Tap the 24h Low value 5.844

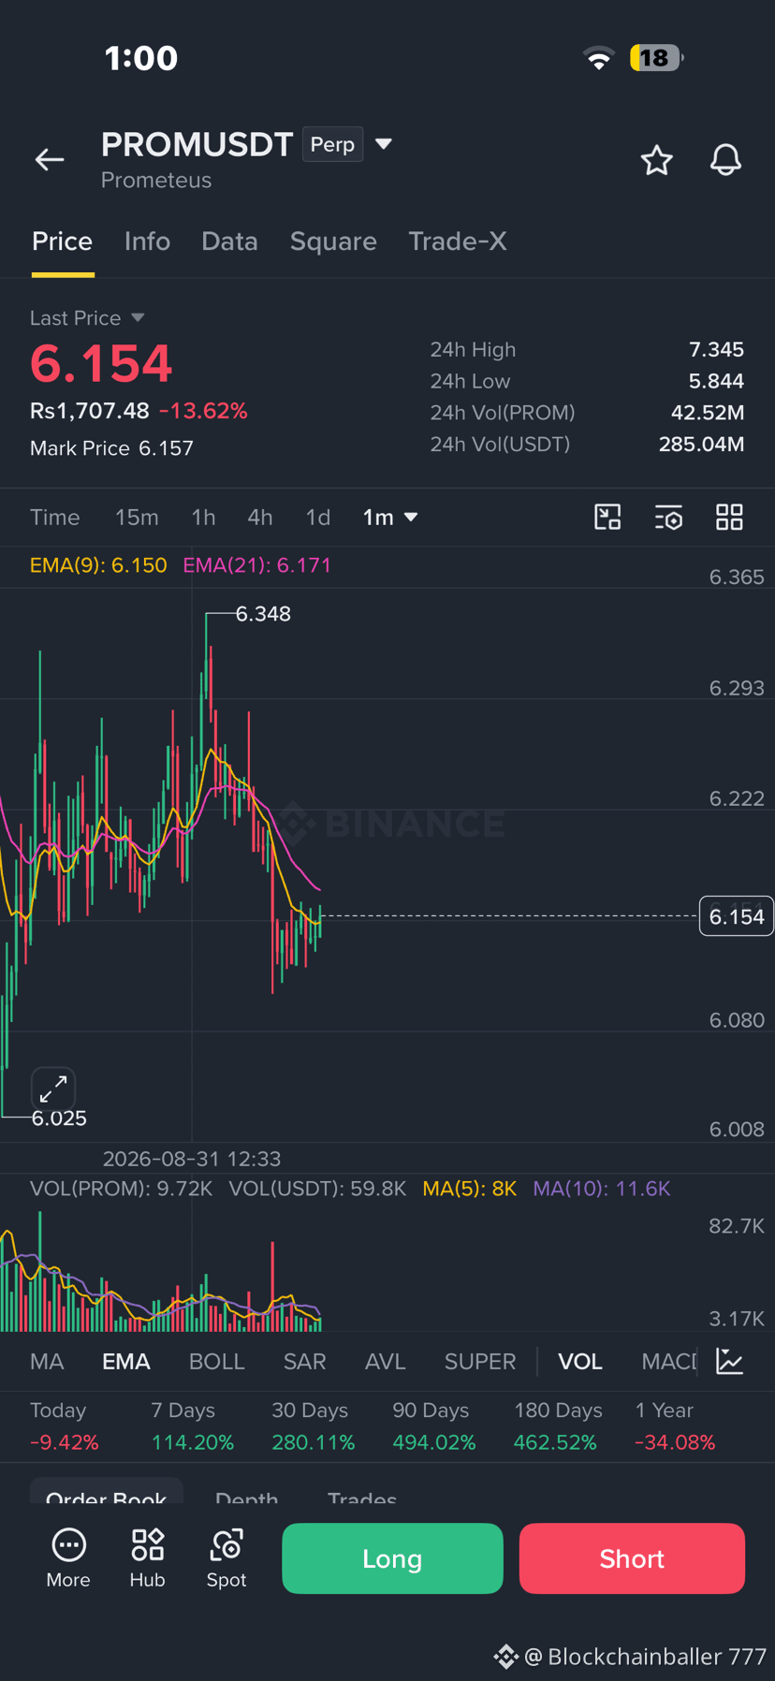716,381
